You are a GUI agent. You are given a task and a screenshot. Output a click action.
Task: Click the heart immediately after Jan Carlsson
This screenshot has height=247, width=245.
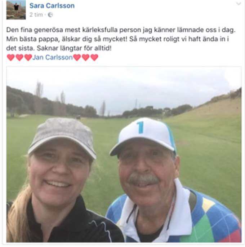click(77, 57)
